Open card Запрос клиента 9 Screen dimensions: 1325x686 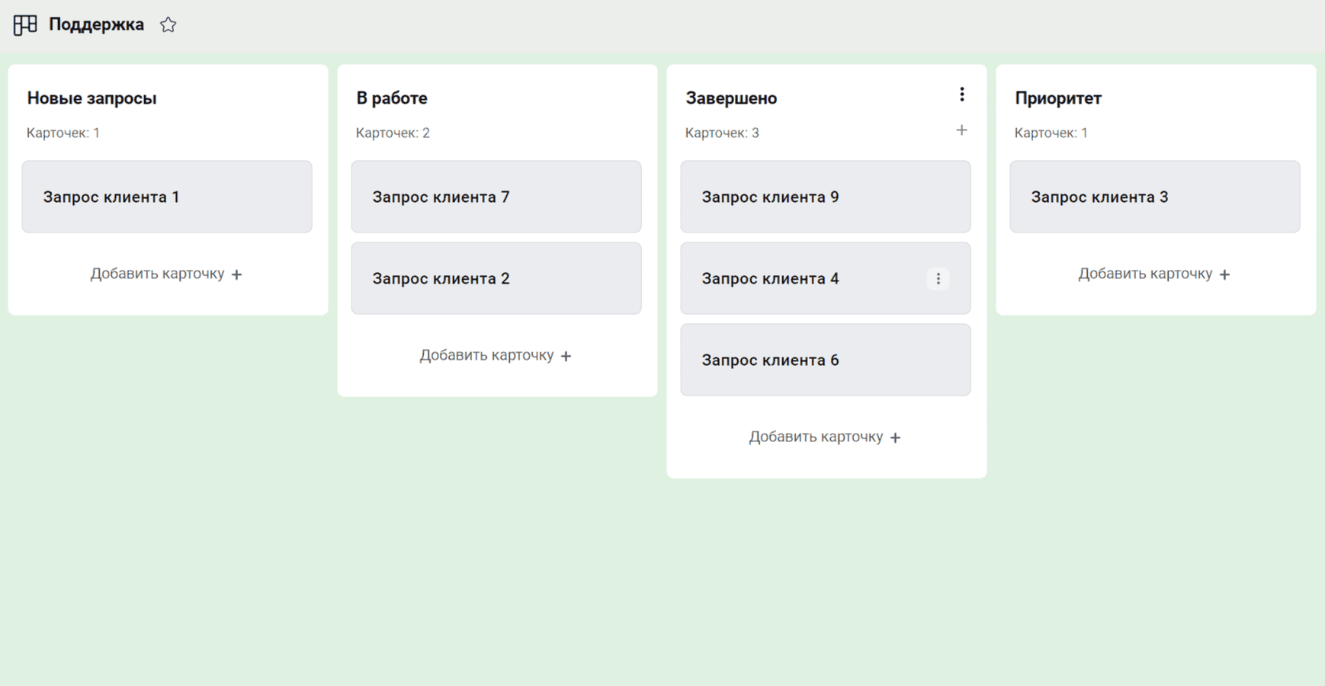pos(826,197)
